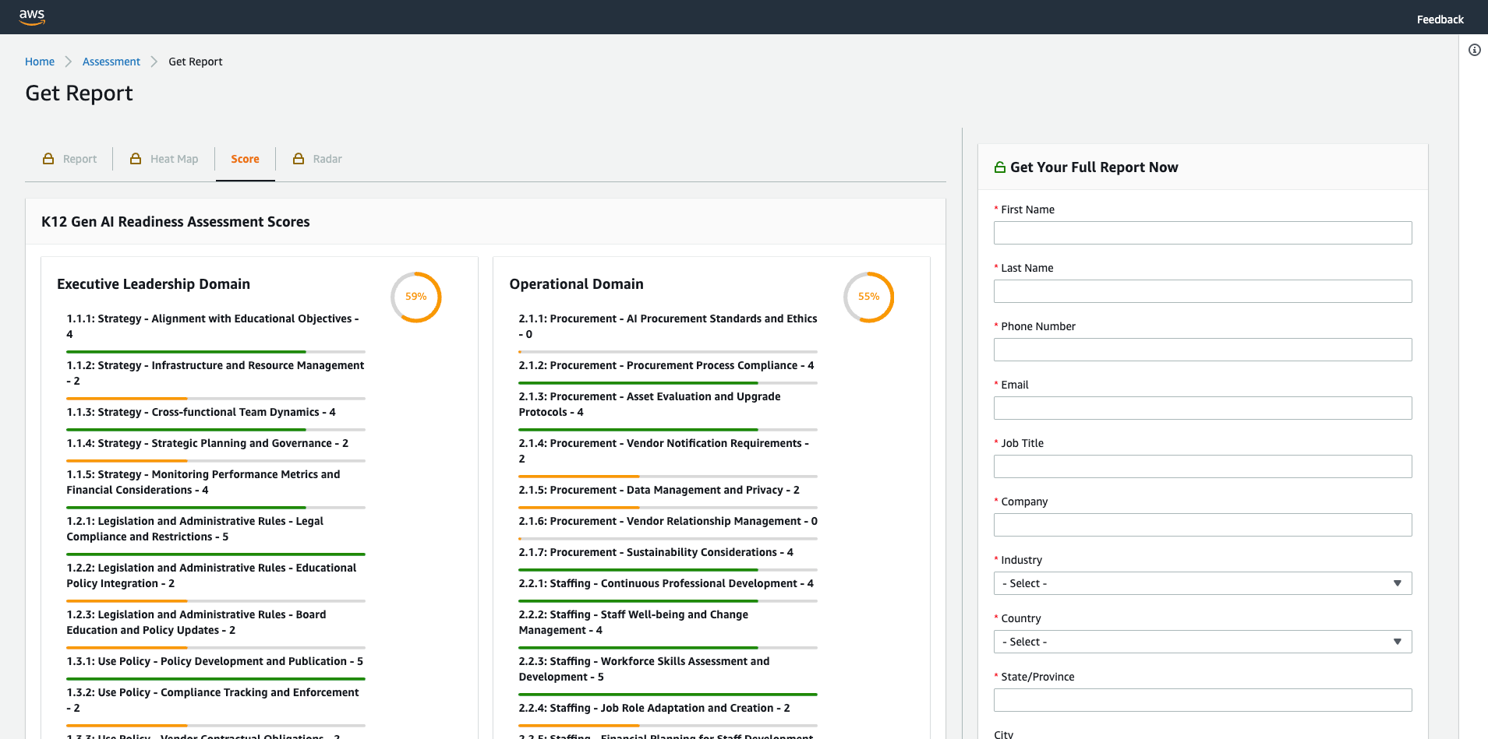The image size is (1488, 739).
Task: Click '2.1.5: Procurement - Data Management and Privacy - 2'
Action: tap(659, 490)
